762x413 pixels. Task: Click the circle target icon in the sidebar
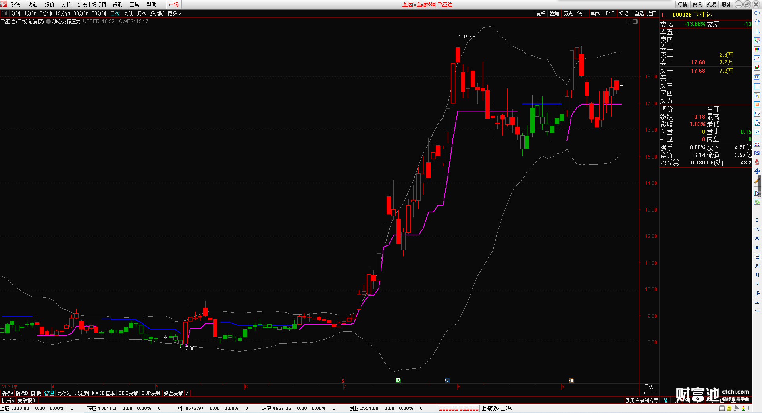[757, 132]
